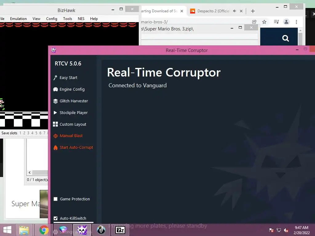This screenshot has height=236, width=315.
Task: Open the Stockpile Player
Action: pyautogui.click(x=70, y=112)
